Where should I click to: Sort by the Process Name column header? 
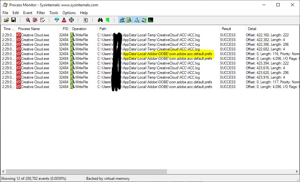point(37,29)
